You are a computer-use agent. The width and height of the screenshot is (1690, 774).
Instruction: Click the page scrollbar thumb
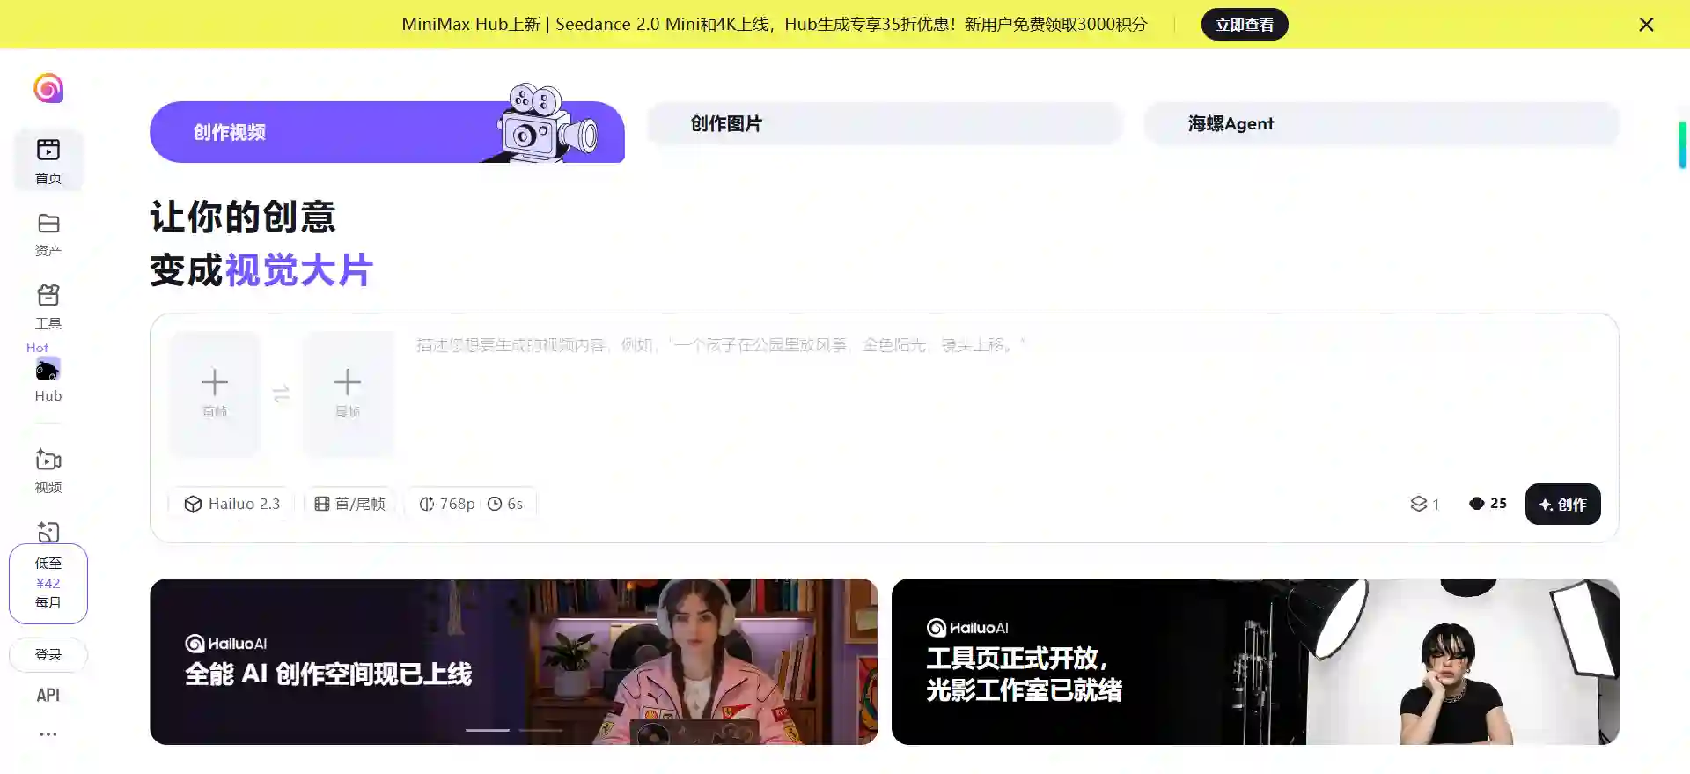1682,145
